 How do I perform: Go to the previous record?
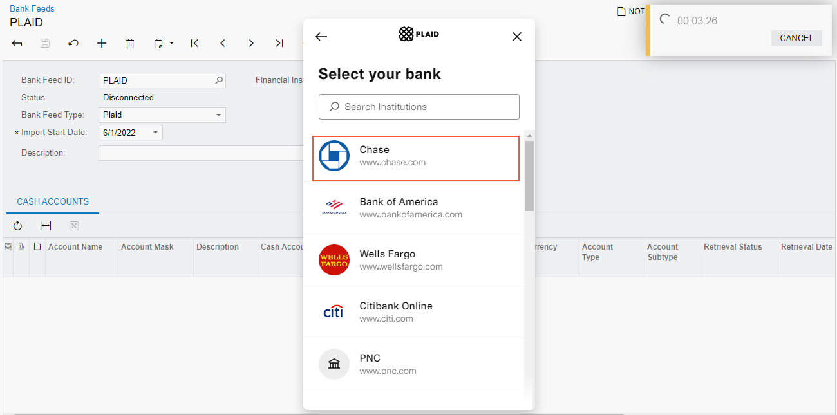click(223, 43)
